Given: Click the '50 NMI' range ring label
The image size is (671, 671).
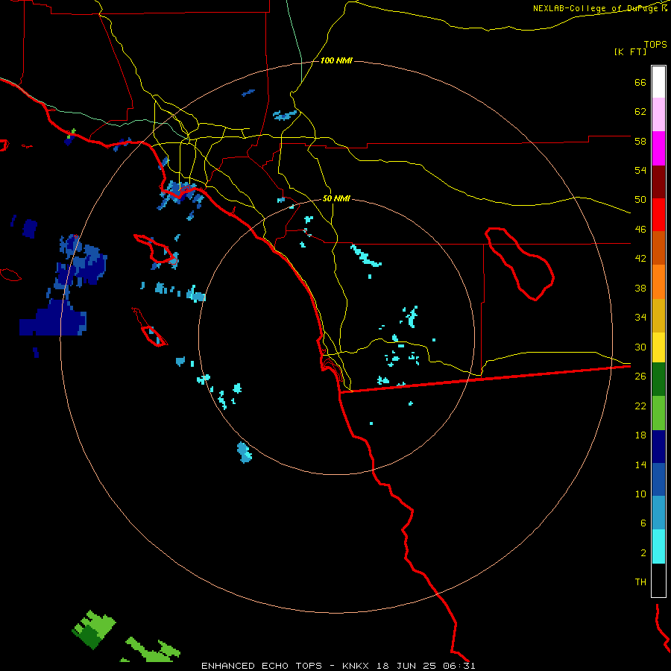Looking at the screenshot, I should (336, 198).
